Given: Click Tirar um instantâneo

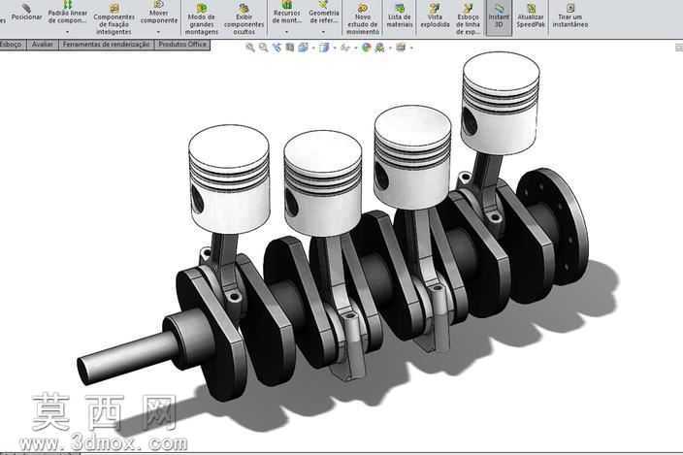Looking at the screenshot, I should 570,16.
